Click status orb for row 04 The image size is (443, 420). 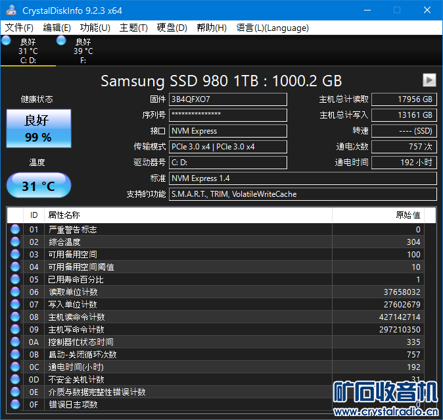15,267
